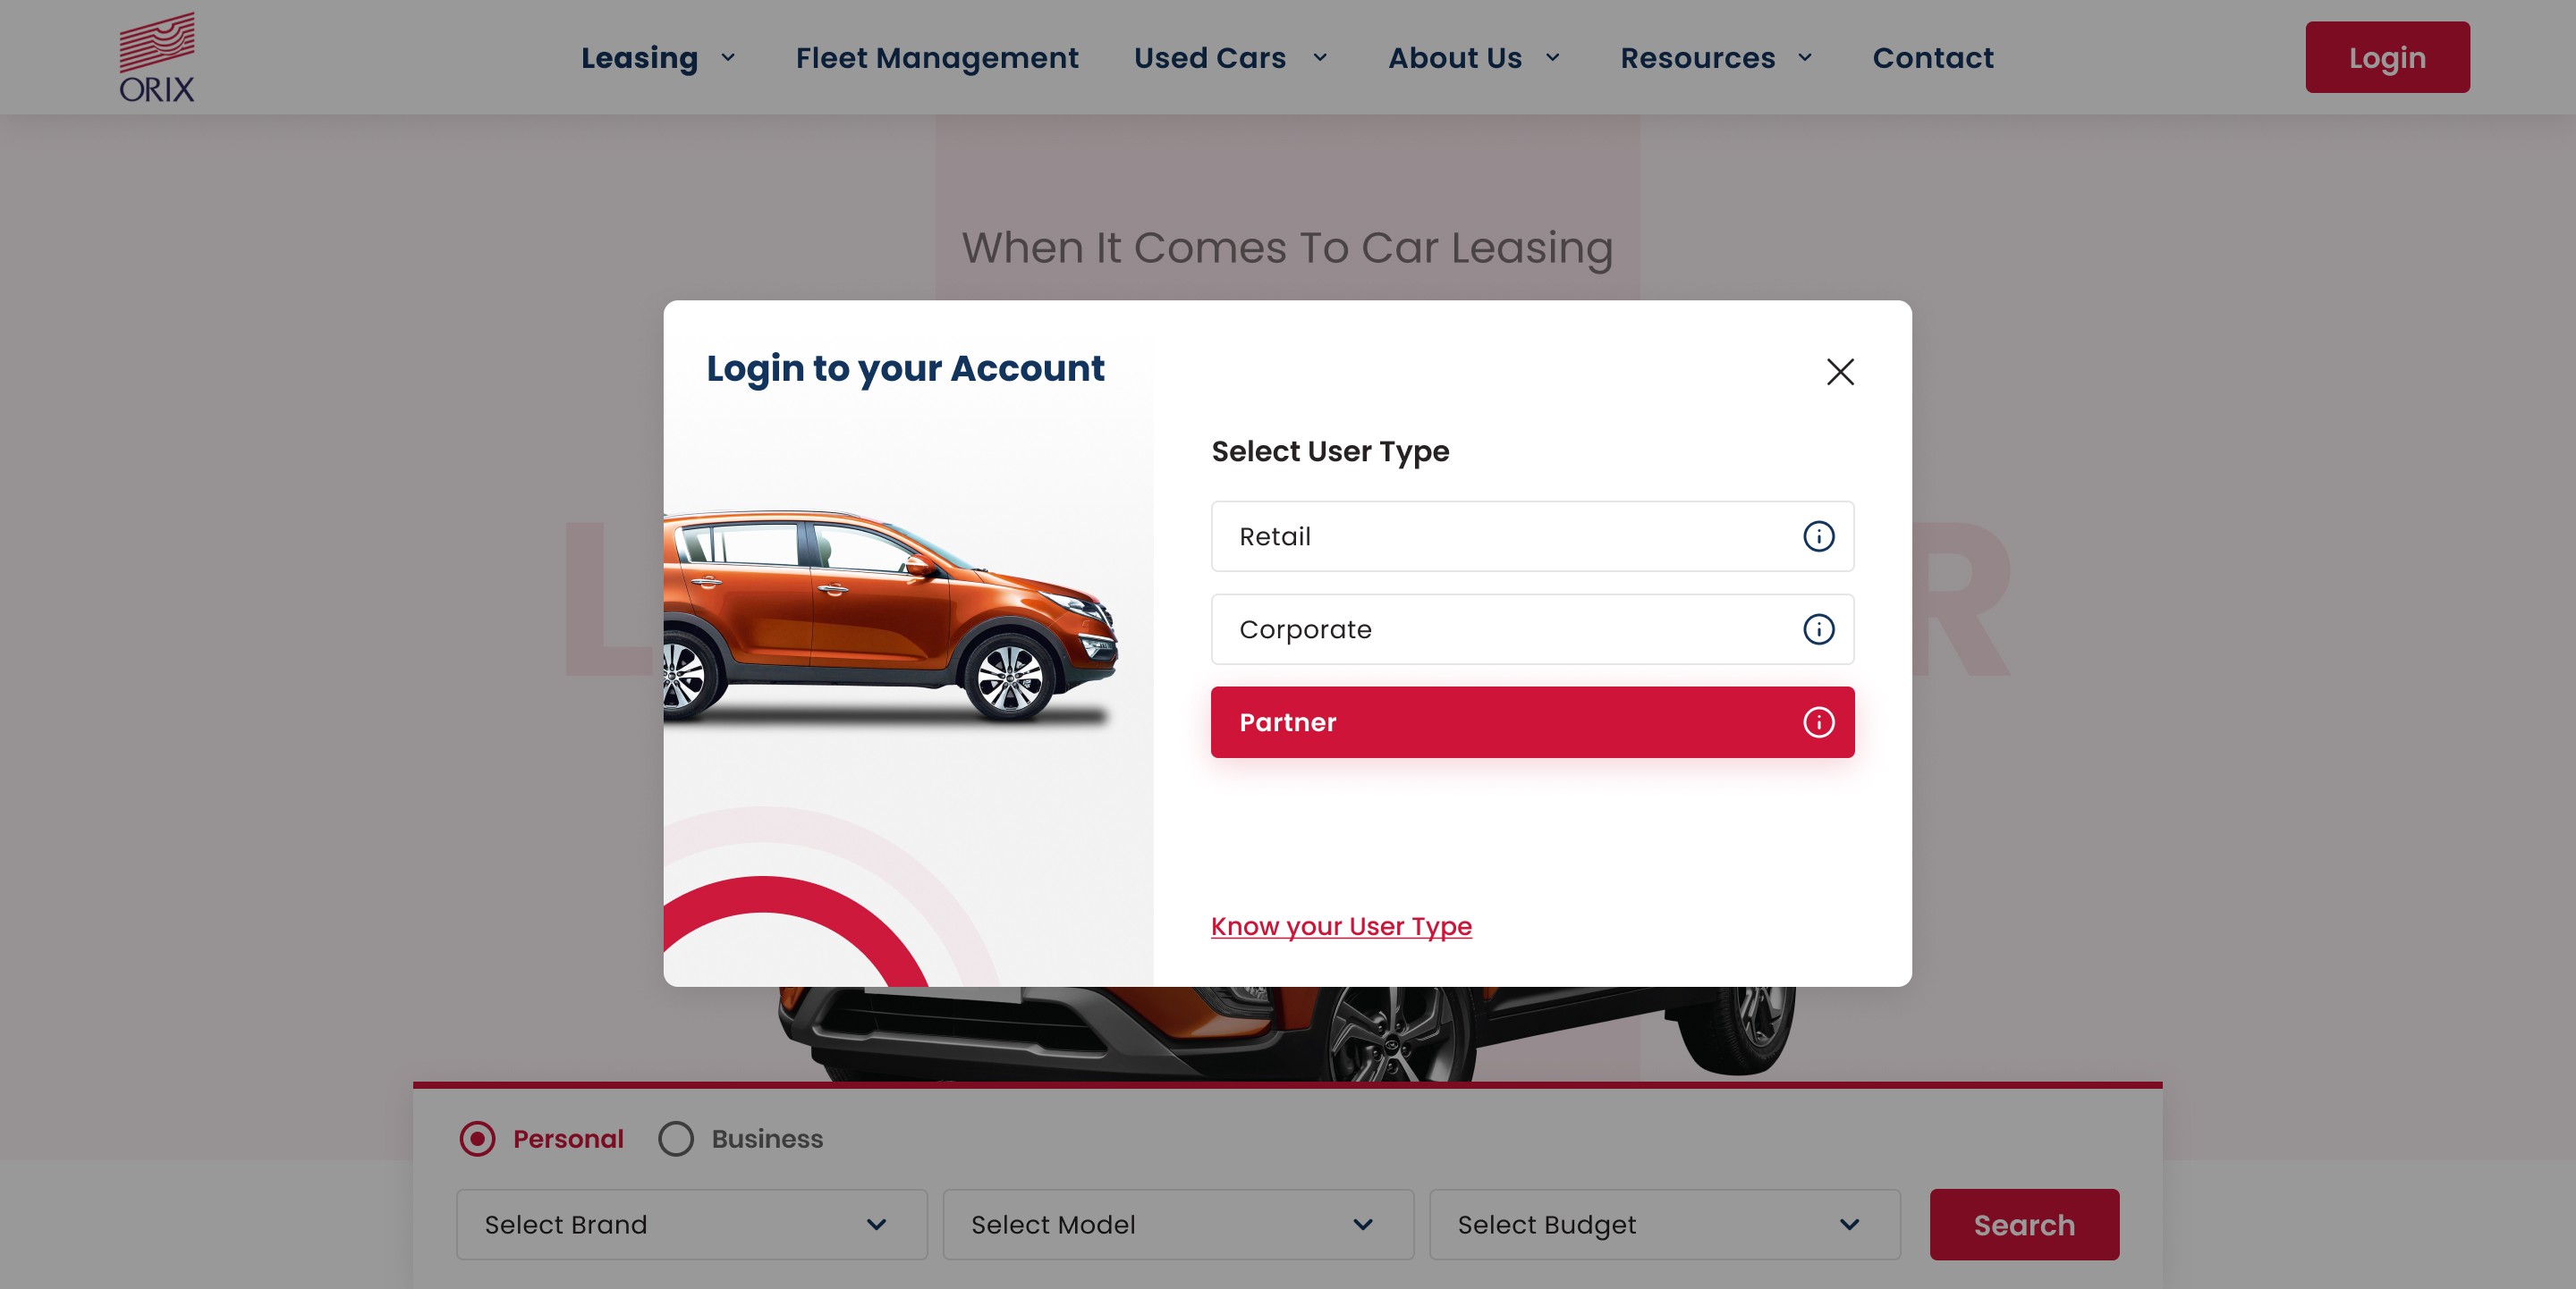Open the Used Cars menu item

pos(1209,58)
